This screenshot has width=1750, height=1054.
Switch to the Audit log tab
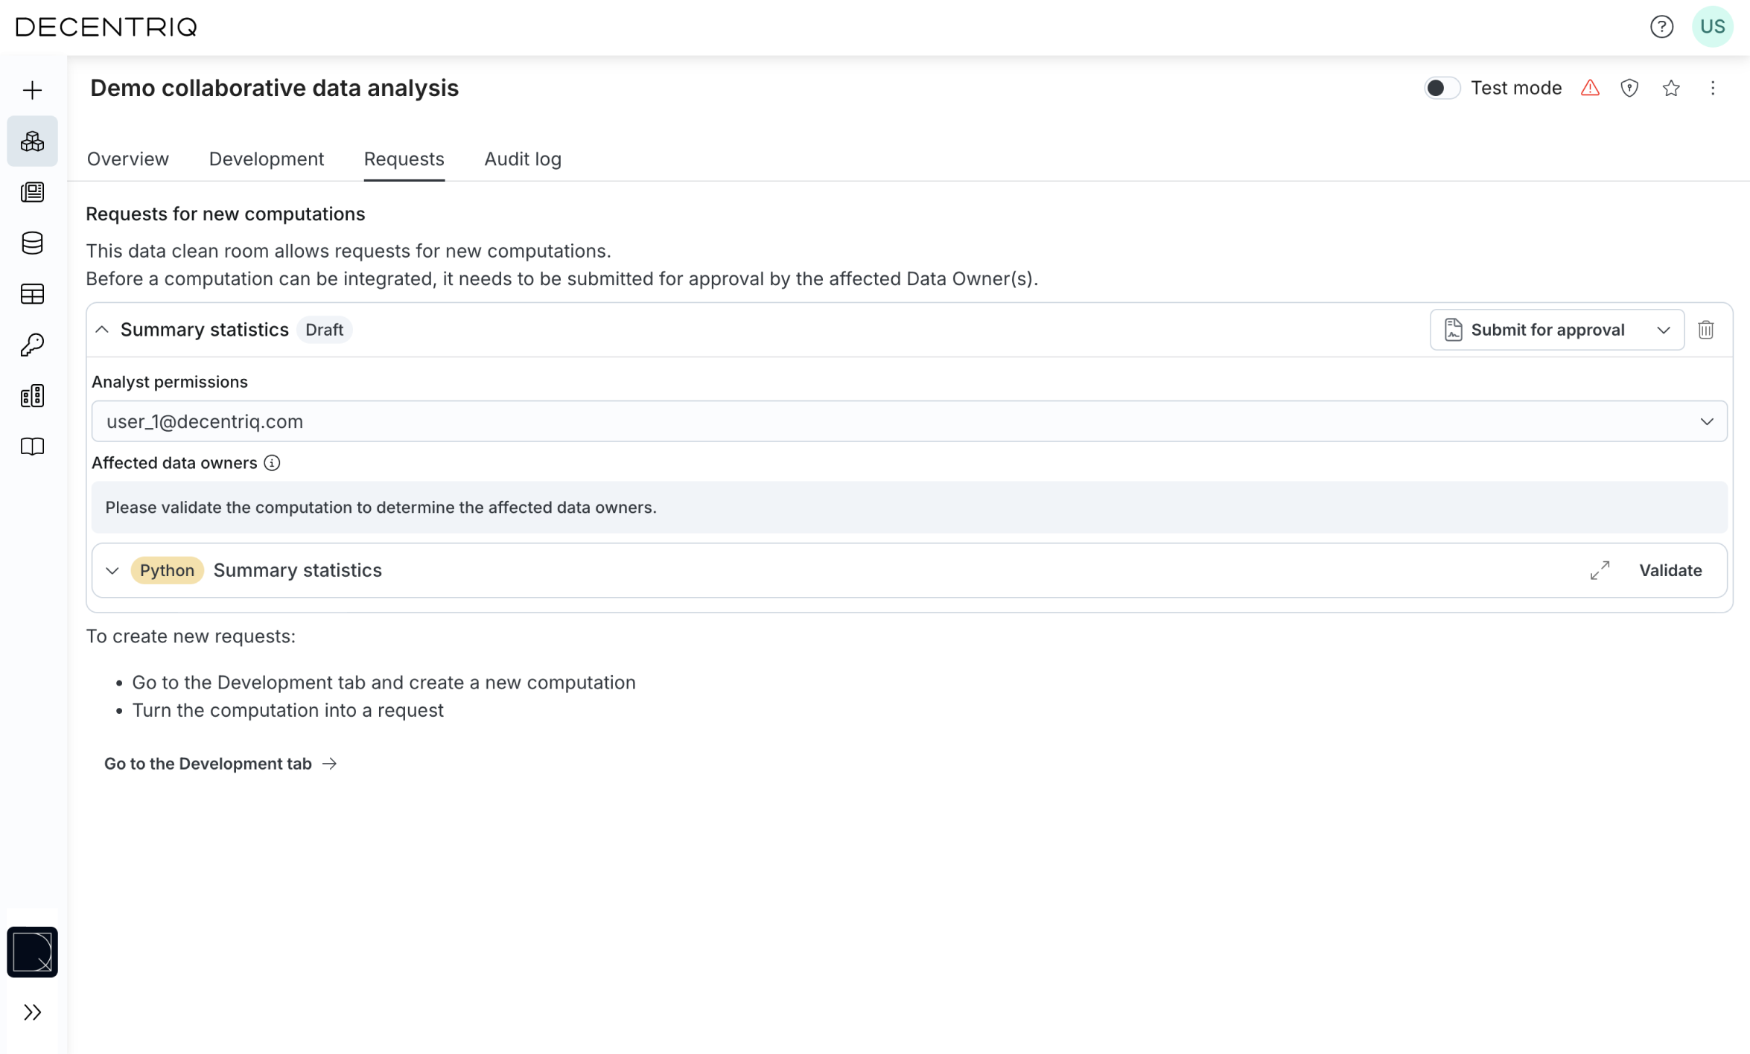523,159
